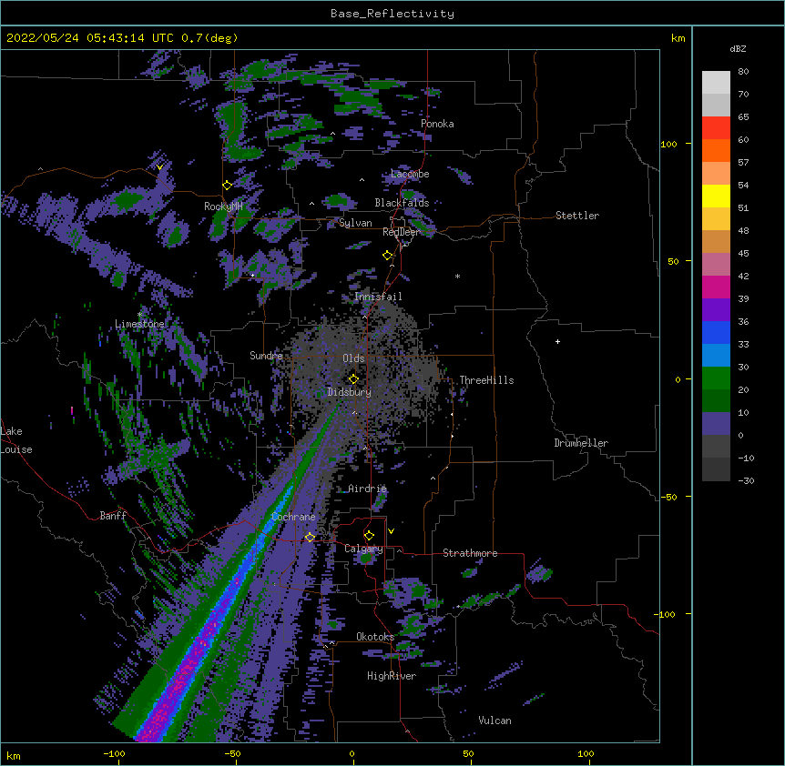Click the mauve pink 42–45 dBZ swatch
This screenshot has height=766, width=785.
pos(716,264)
